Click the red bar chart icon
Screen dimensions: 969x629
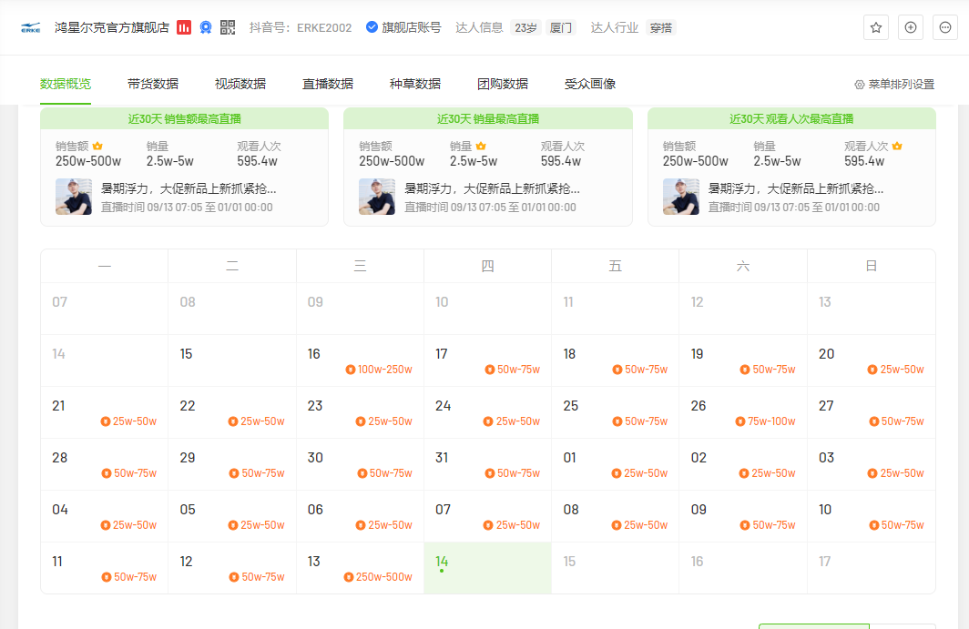[184, 27]
